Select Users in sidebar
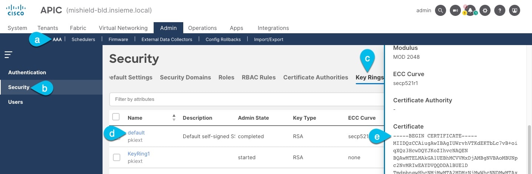 point(16,102)
